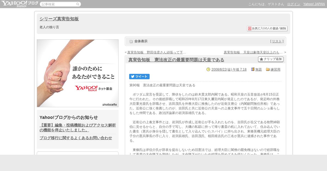Click the book icon beside 無題
Viewport: 327px width, 171px height.
pyautogui.click(x=253, y=69)
